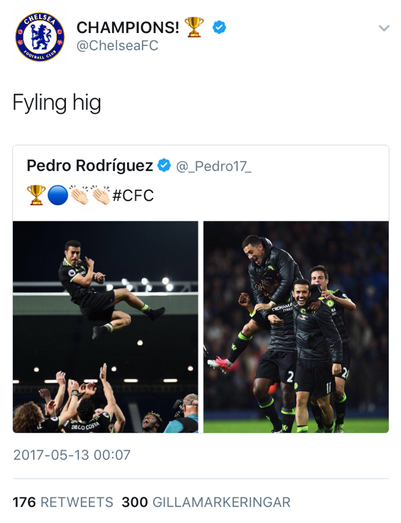This screenshot has width=401, height=523.
Task: Click the trophy emoji in Pedro's quoted tweet
Action: (36, 195)
